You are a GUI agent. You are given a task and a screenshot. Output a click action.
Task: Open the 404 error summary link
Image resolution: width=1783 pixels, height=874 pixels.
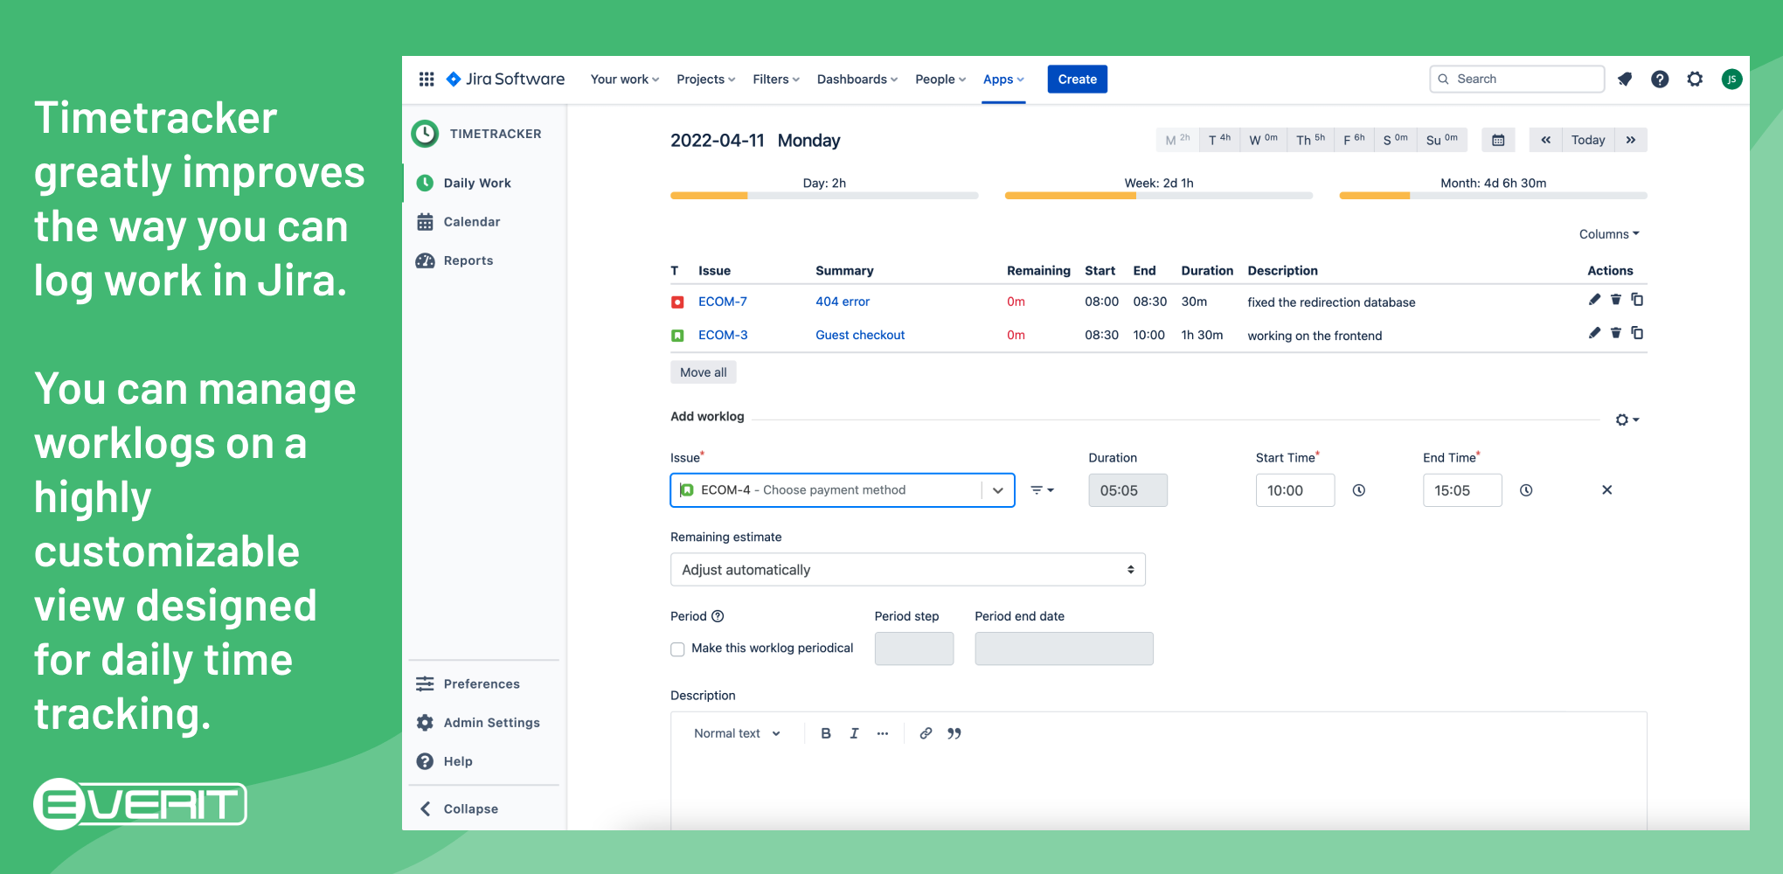click(843, 302)
